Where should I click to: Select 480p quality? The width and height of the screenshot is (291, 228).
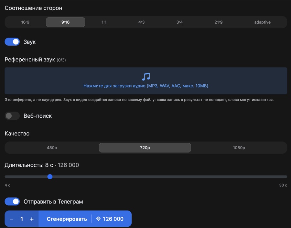52,148
